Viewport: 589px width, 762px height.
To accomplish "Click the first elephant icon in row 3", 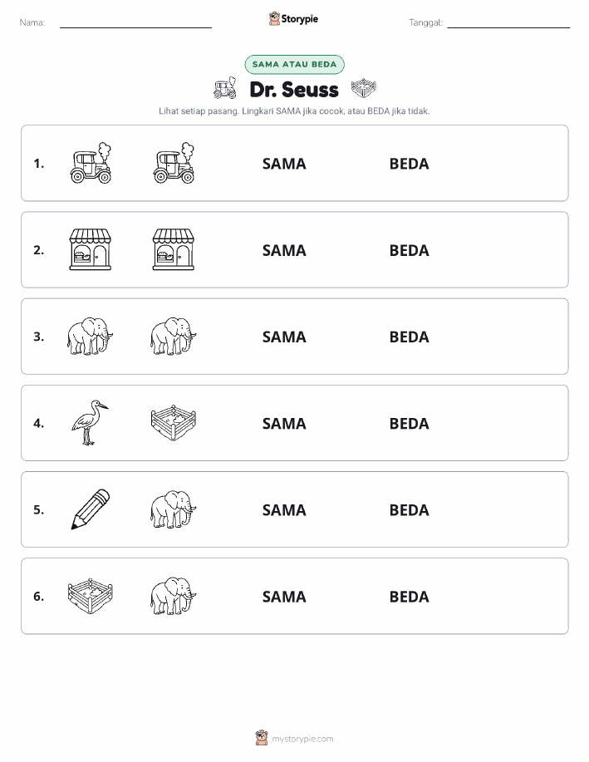I will [x=91, y=337].
